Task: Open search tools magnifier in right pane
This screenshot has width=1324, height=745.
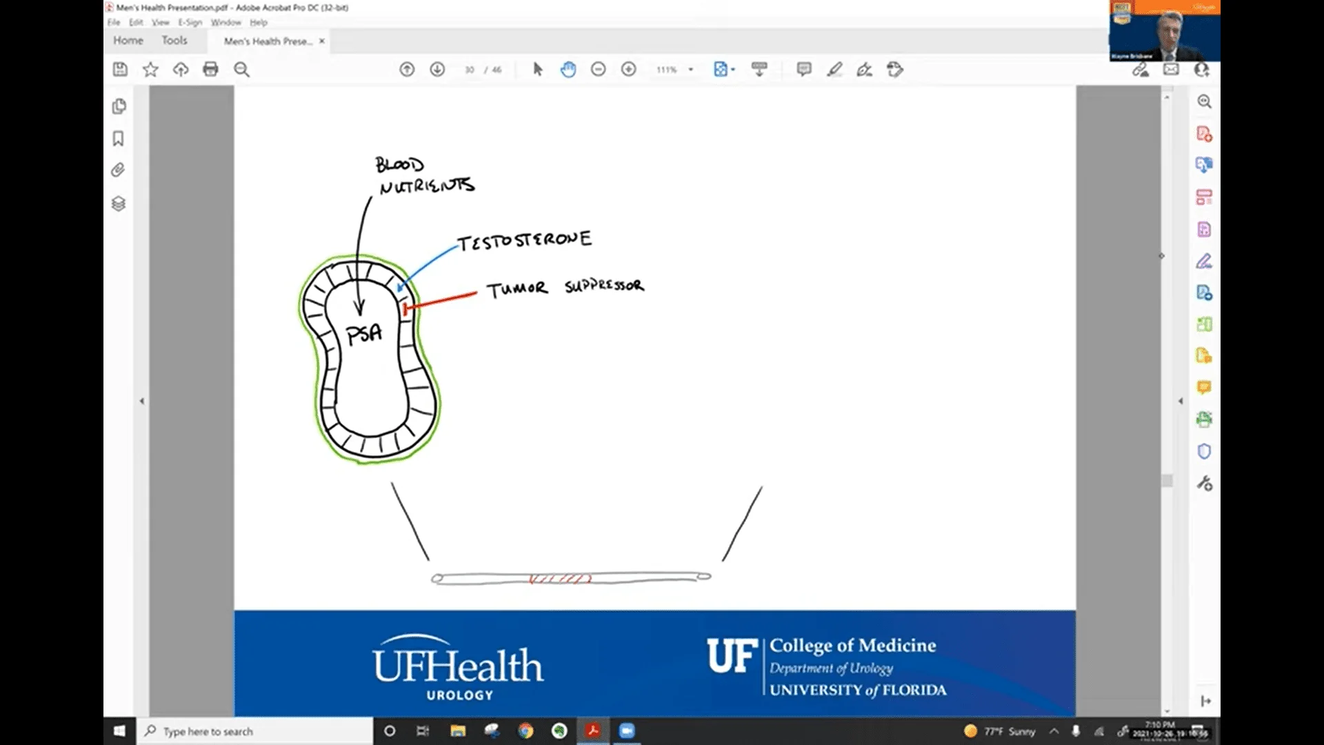Action: pos(1204,102)
